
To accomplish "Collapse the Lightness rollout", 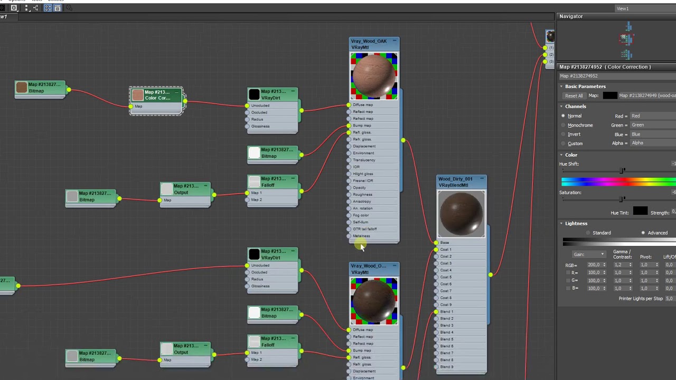I will [561, 224].
